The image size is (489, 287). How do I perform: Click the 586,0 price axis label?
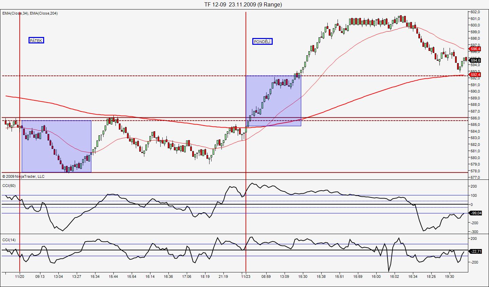pyautogui.click(x=475, y=118)
